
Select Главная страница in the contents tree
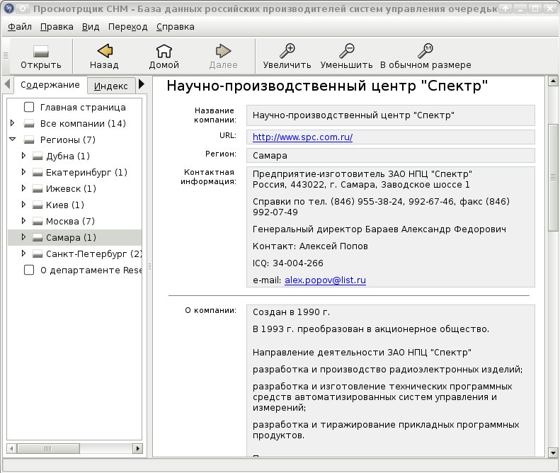point(83,108)
